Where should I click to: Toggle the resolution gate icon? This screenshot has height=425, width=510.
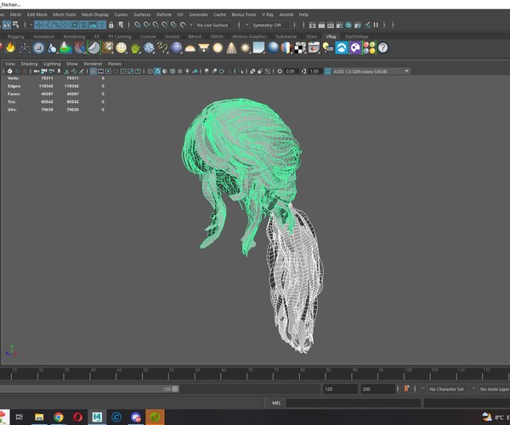point(108,71)
